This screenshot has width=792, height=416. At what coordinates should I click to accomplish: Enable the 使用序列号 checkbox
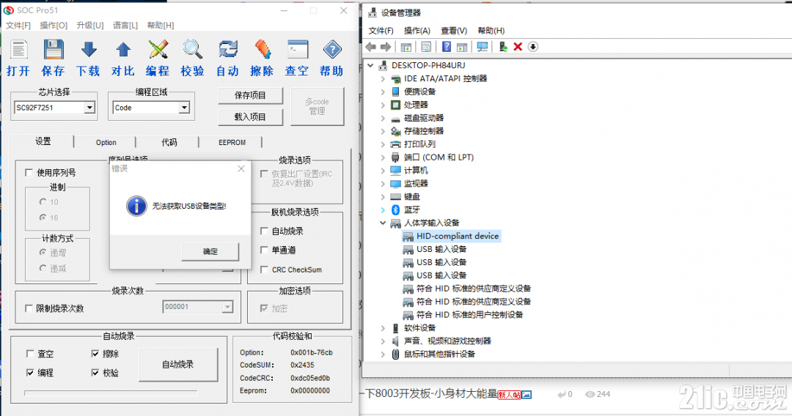(x=29, y=173)
